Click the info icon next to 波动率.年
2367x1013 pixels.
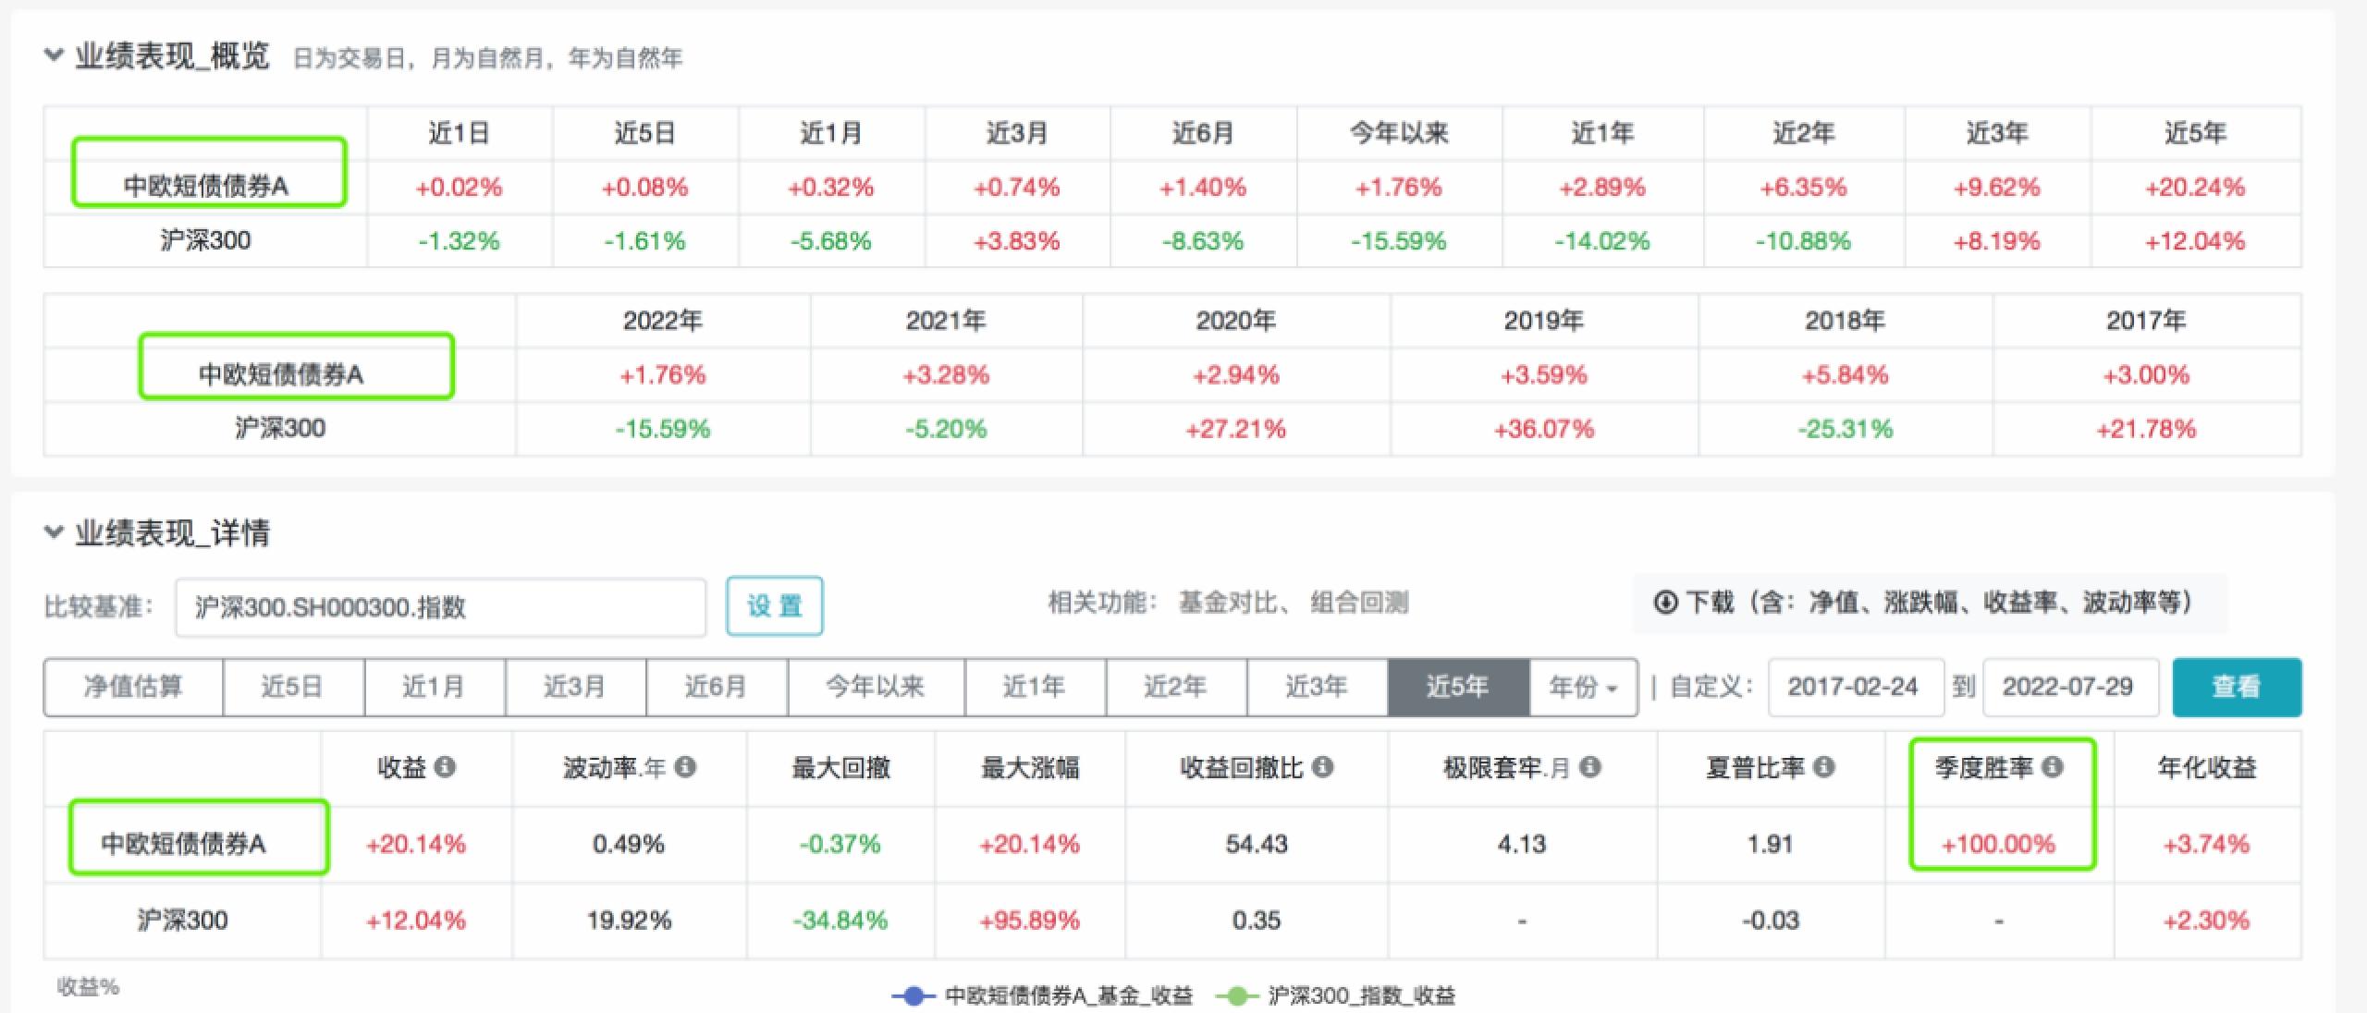click(x=684, y=767)
